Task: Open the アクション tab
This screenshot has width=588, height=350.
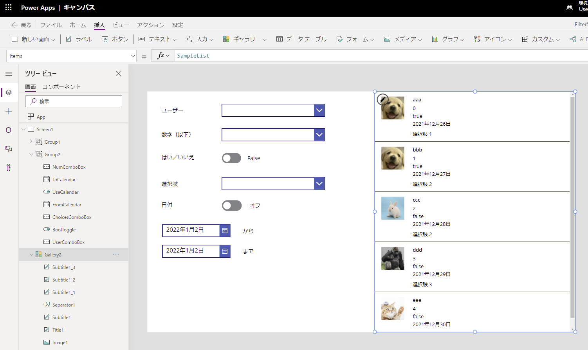Action: (x=151, y=25)
